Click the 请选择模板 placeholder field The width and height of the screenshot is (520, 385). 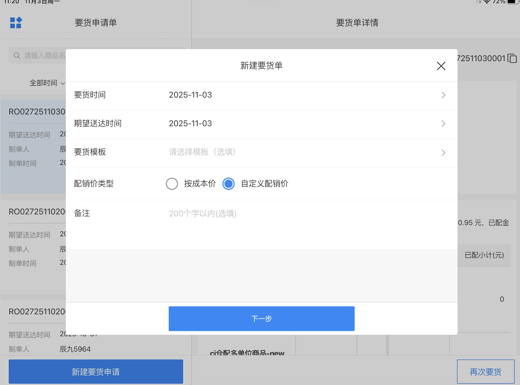click(x=202, y=152)
